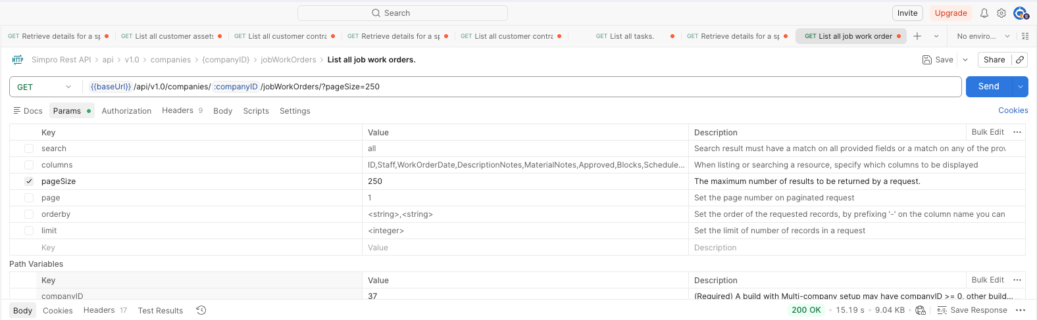Show network information globe icon
The height and width of the screenshot is (320, 1037).
tap(921, 310)
